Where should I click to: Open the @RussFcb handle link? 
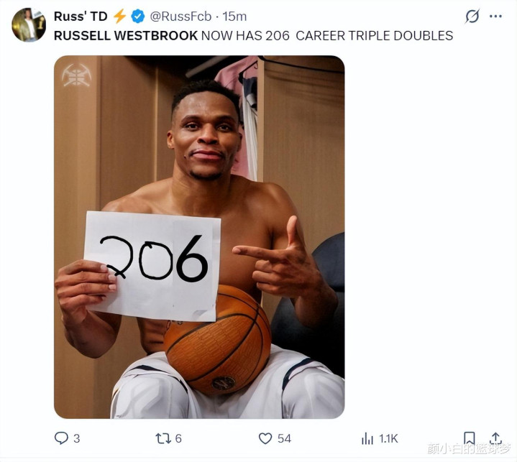click(180, 16)
